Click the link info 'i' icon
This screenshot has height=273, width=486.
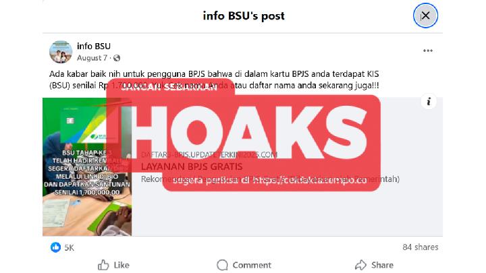[x=429, y=102]
